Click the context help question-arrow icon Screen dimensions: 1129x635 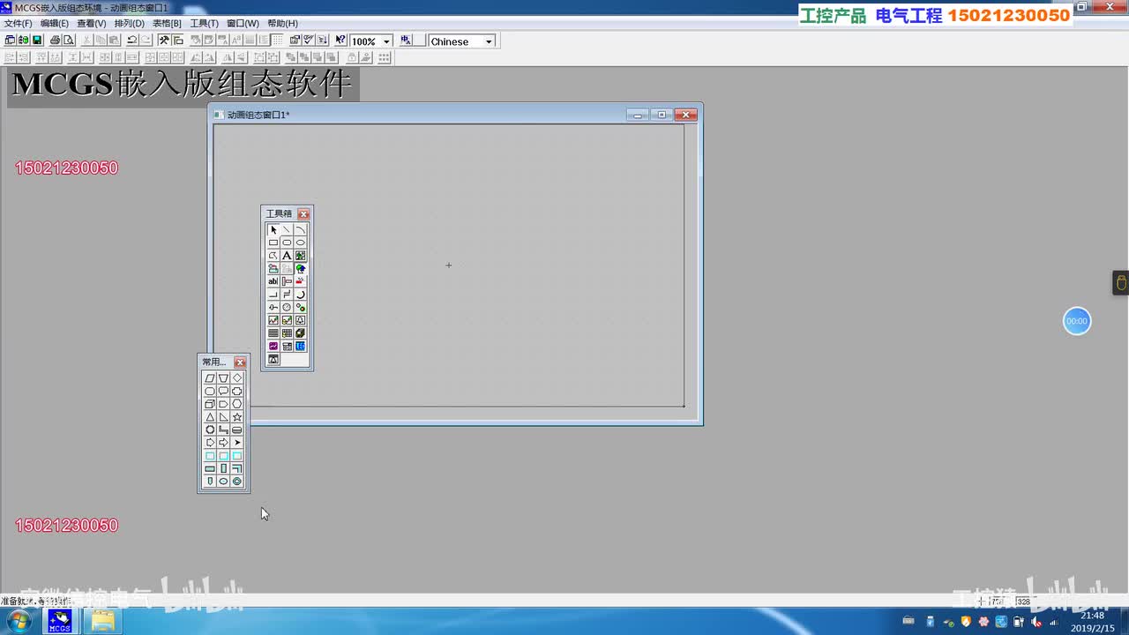click(340, 41)
